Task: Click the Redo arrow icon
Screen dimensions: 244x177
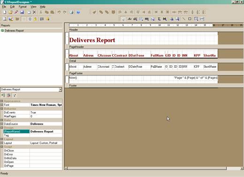Action: (65, 12)
